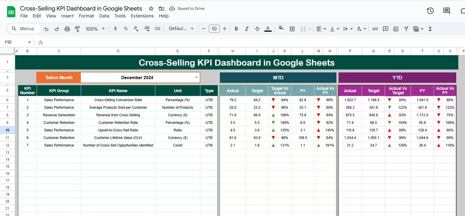Open the Extensions menu
Image resolution: width=465 pixels, height=216 pixels.
(x=142, y=16)
